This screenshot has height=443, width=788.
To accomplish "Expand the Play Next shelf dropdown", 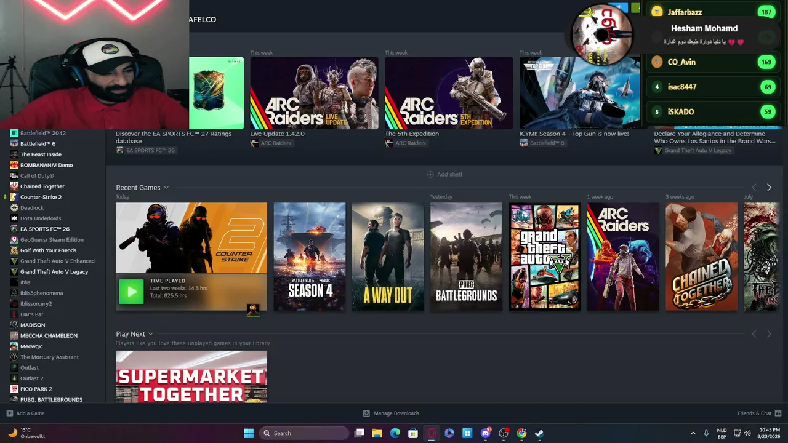I will tap(150, 334).
